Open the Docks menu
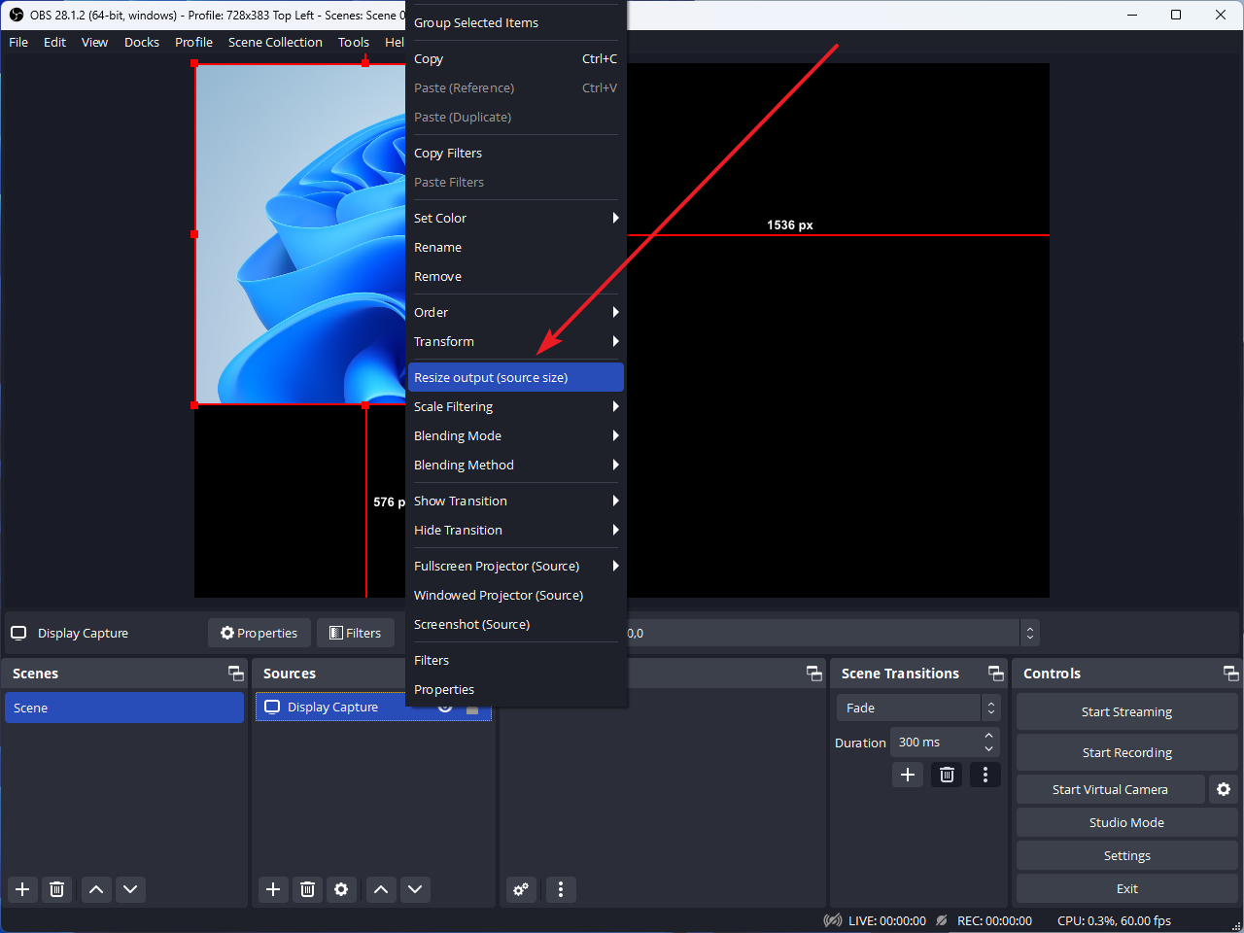Viewport: 1244px width, 933px height. [x=142, y=42]
